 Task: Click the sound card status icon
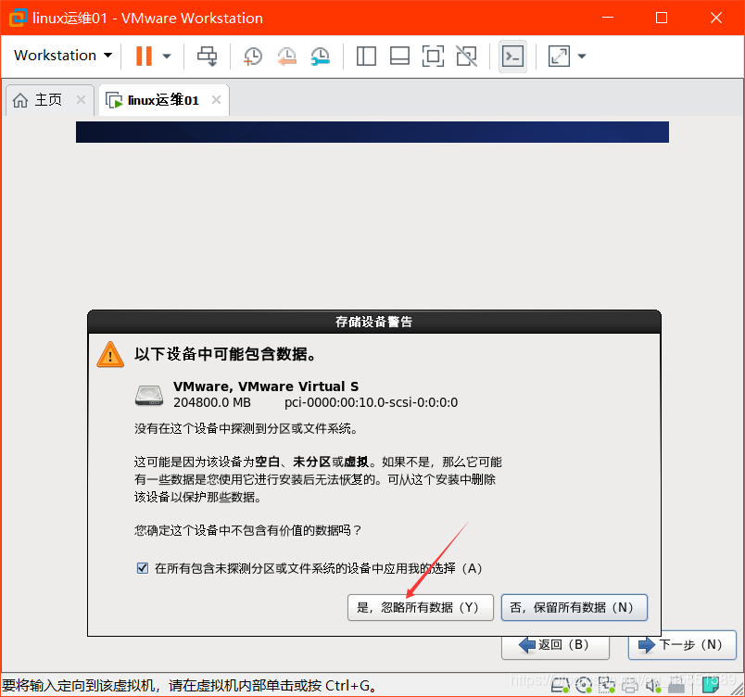[653, 685]
